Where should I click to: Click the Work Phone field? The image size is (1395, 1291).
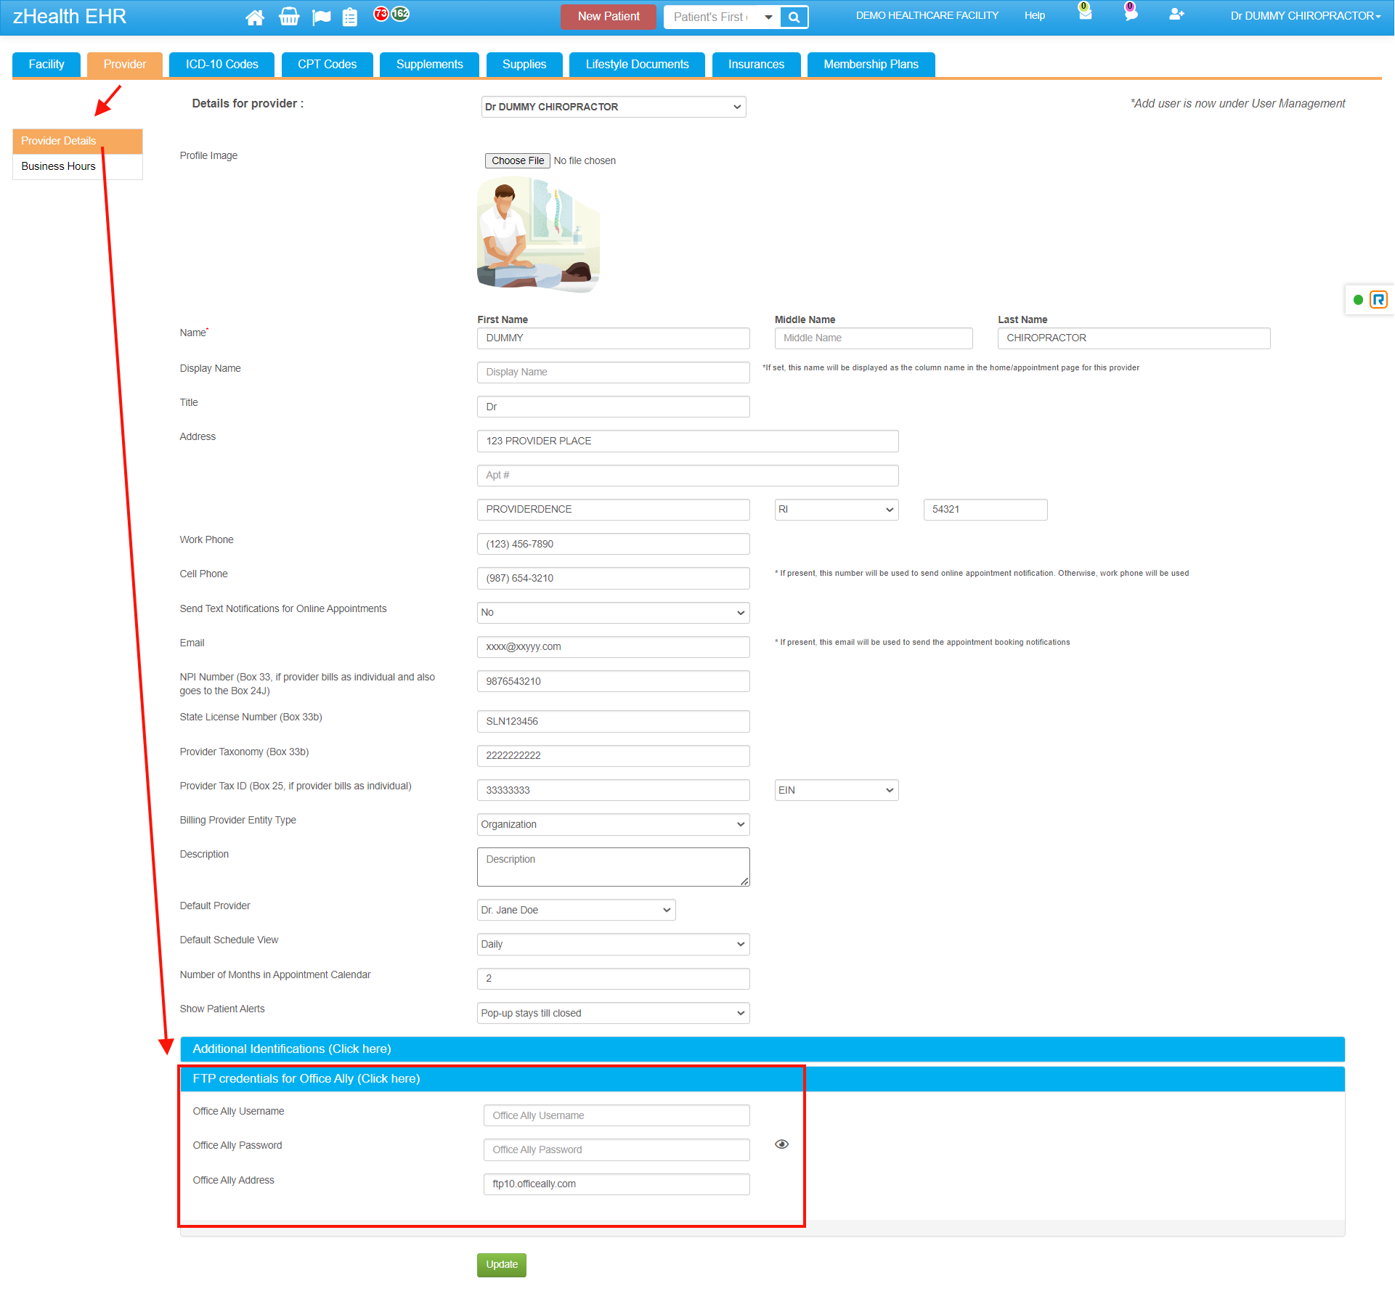(x=614, y=545)
